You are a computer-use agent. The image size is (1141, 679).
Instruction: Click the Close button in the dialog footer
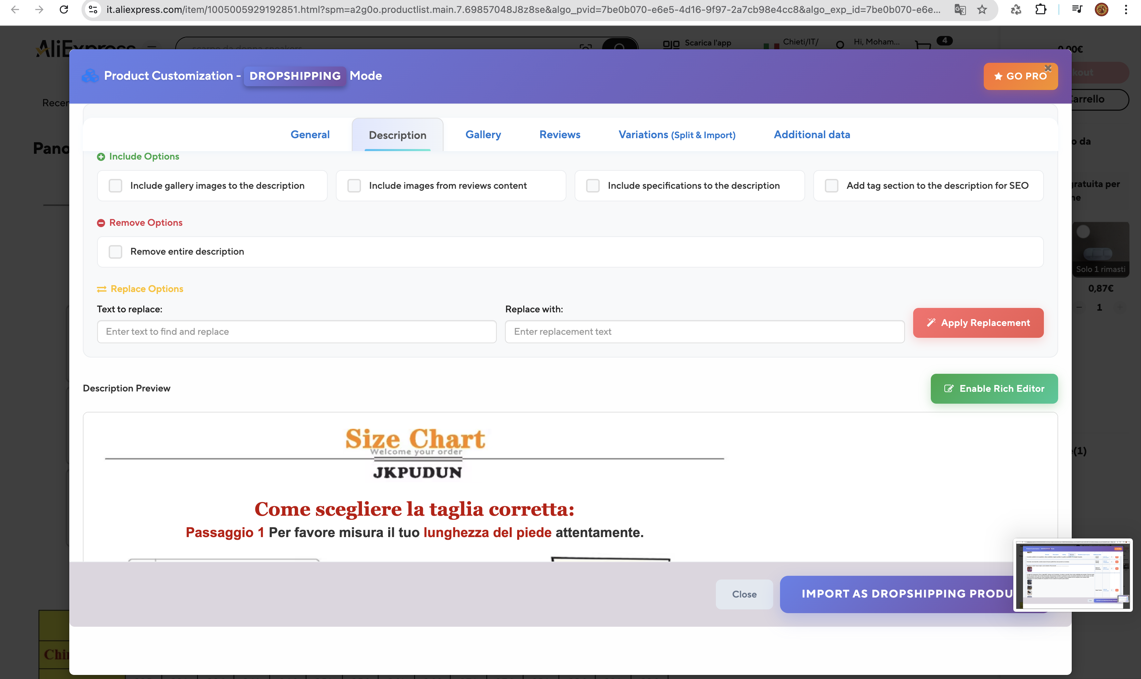tap(744, 594)
